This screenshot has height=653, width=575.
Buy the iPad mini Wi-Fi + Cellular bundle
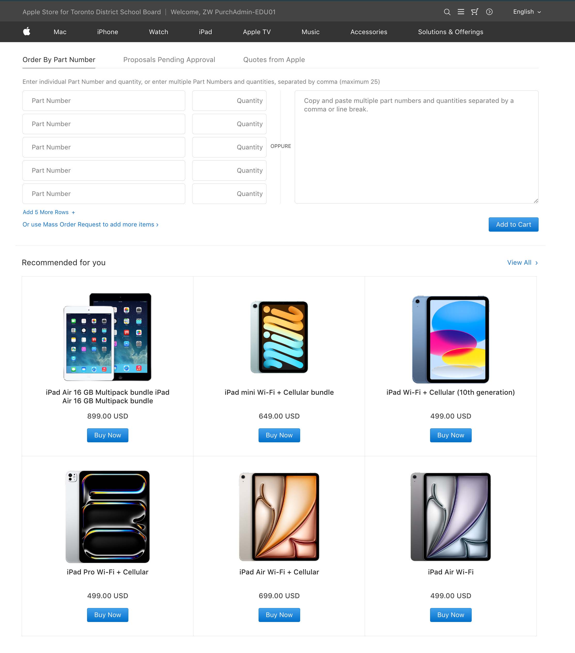[x=279, y=435]
